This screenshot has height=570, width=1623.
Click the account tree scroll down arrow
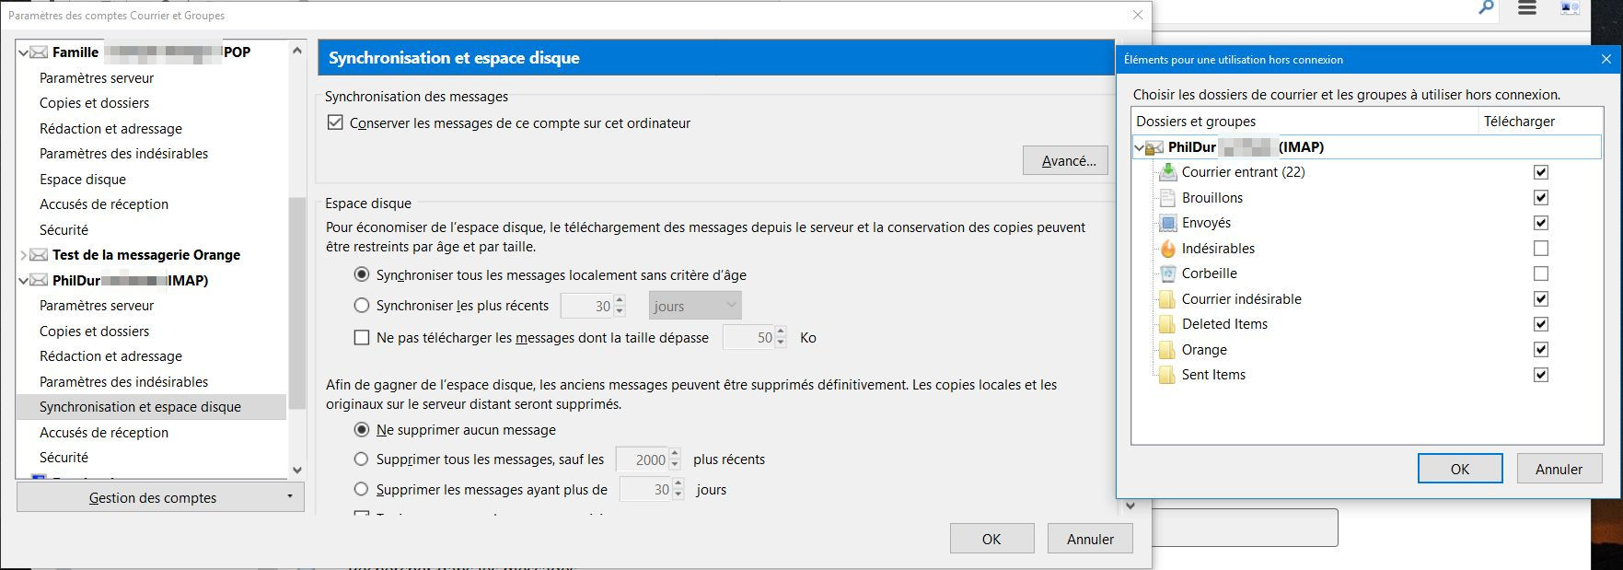coord(297,471)
